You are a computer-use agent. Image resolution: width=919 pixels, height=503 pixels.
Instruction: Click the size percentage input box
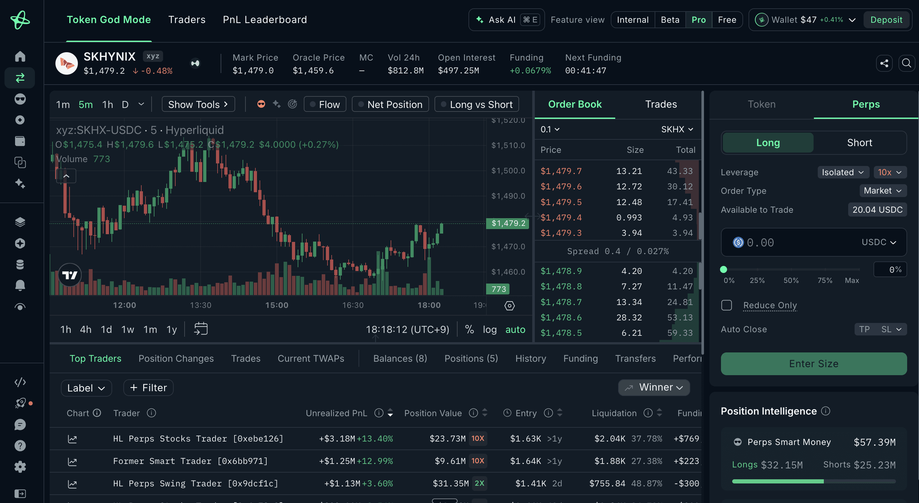[x=890, y=269]
